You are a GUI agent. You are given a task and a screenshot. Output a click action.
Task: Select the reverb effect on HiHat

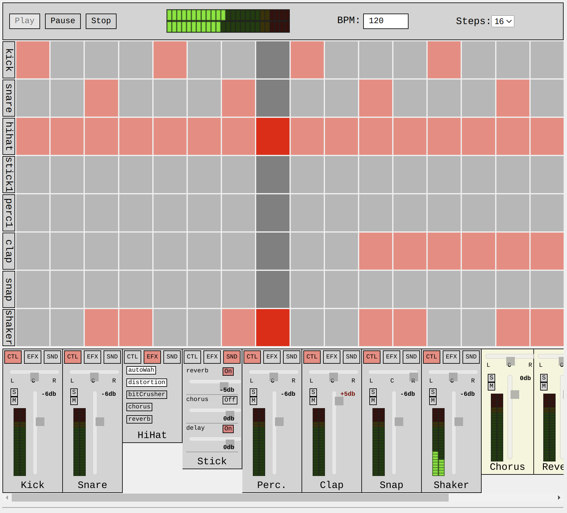139,419
